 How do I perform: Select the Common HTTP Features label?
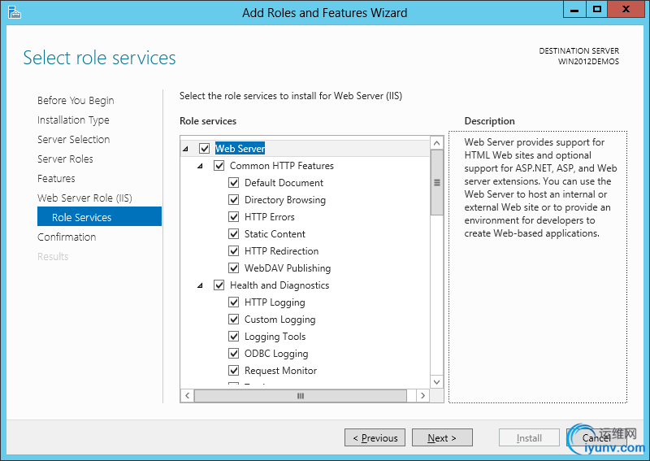(281, 166)
